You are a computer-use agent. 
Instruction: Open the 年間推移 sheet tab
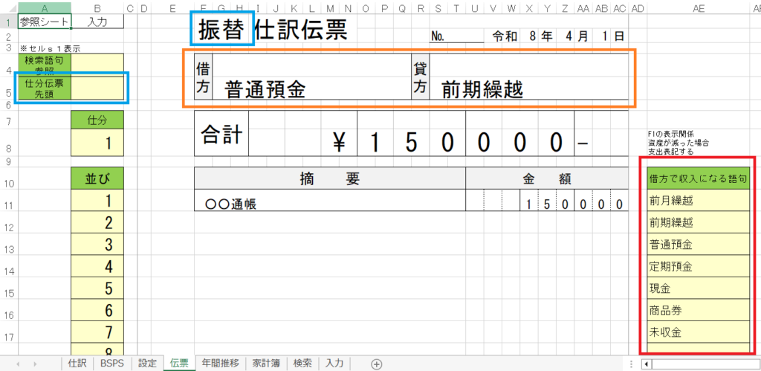click(220, 364)
